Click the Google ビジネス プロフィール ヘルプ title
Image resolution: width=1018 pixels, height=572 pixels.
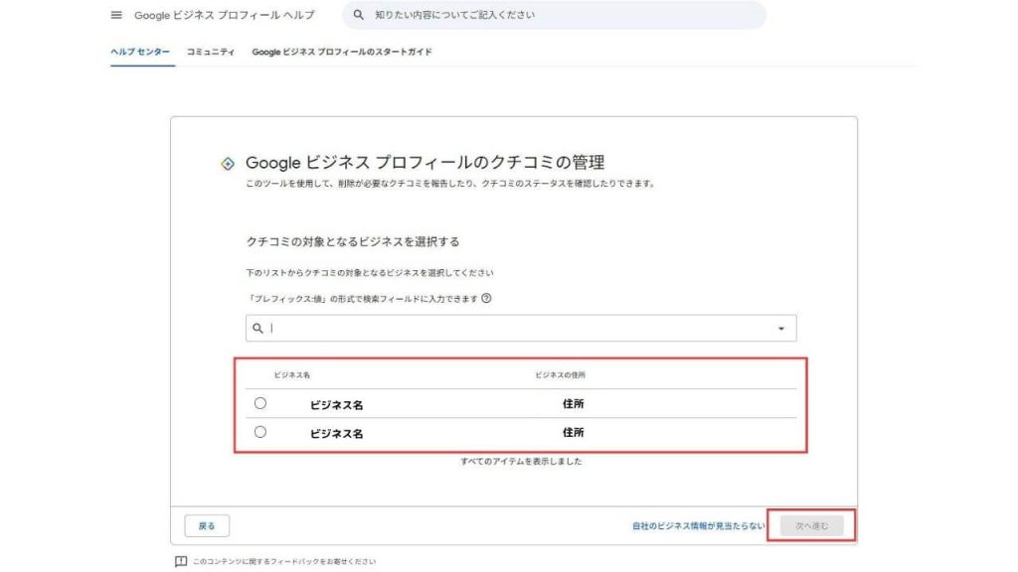click(224, 15)
